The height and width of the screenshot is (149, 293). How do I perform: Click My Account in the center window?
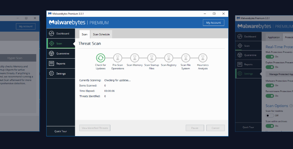click(x=213, y=23)
